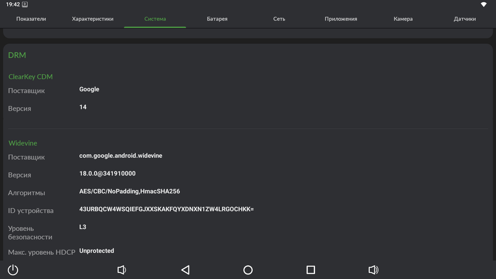Select the Система tab
Screen dimensions: 496x279
155,19
